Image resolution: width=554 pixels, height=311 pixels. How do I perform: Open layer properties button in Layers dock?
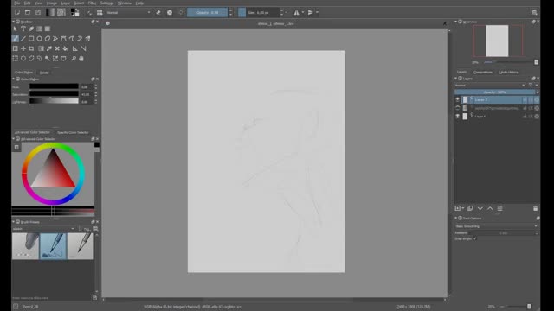click(x=500, y=208)
